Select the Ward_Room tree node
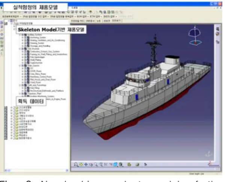The height and width of the screenshot is (182, 225). pyautogui.click(x=36, y=83)
